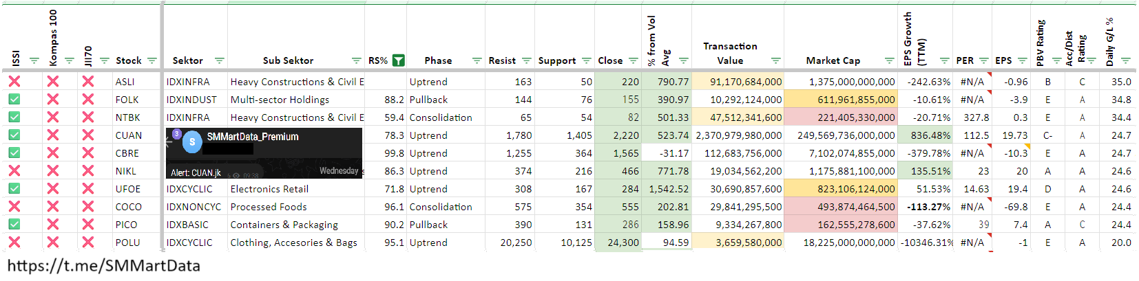The image size is (1139, 281).
Task: Open the Close column filter dropdown
Action: coord(633,60)
